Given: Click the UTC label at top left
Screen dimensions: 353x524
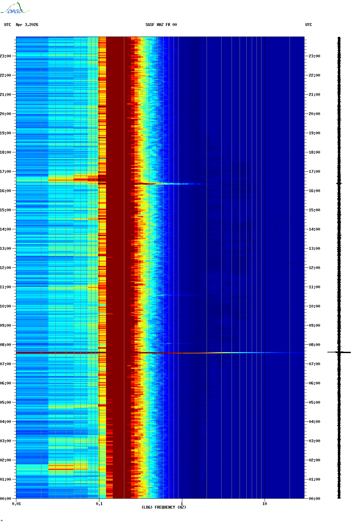Looking at the screenshot, I should point(8,25).
